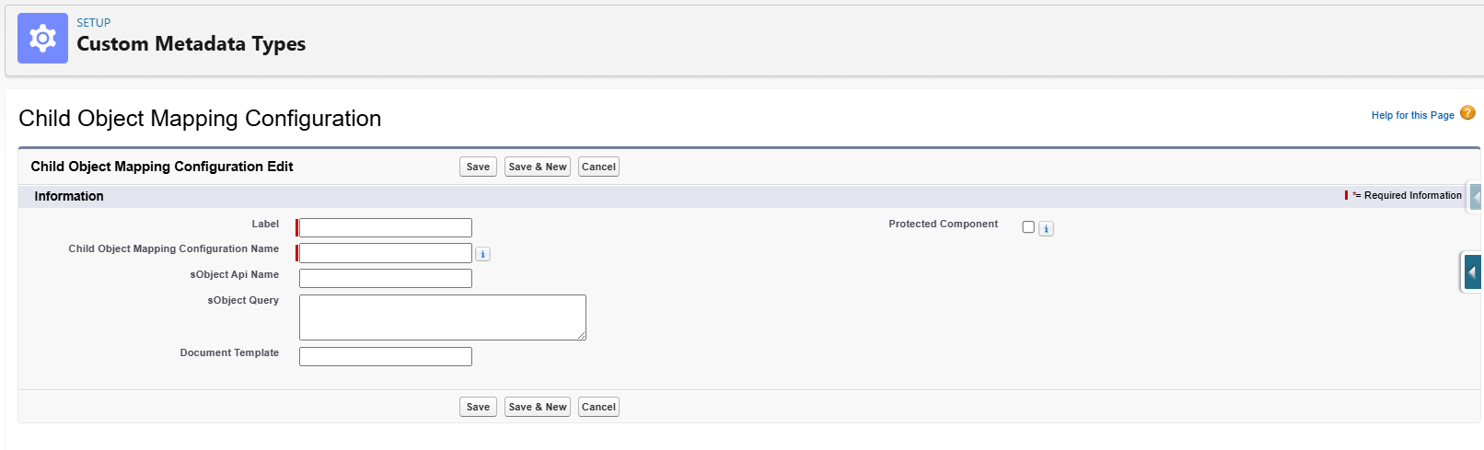Click the bottom Save button

tap(478, 407)
